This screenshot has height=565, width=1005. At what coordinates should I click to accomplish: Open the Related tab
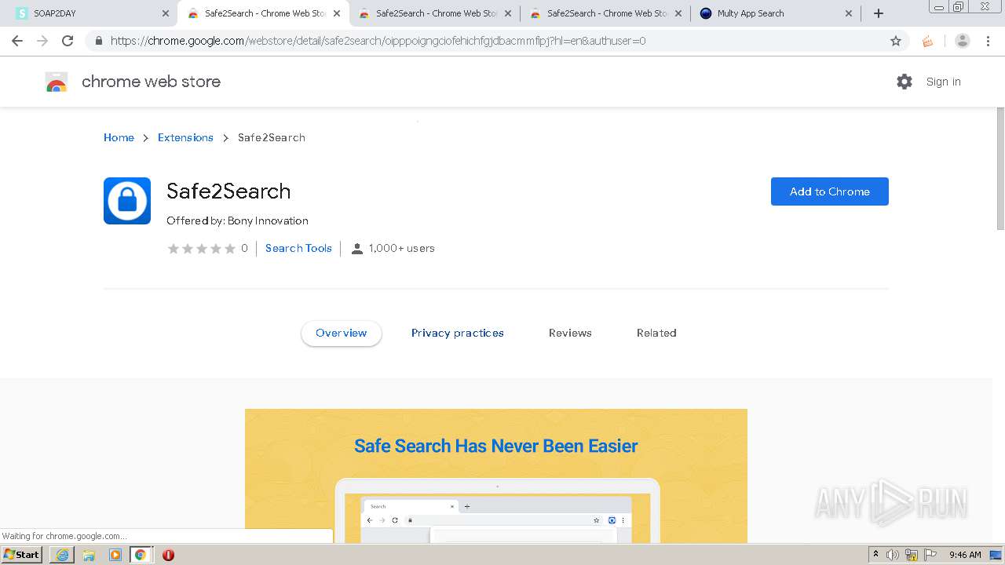click(656, 333)
